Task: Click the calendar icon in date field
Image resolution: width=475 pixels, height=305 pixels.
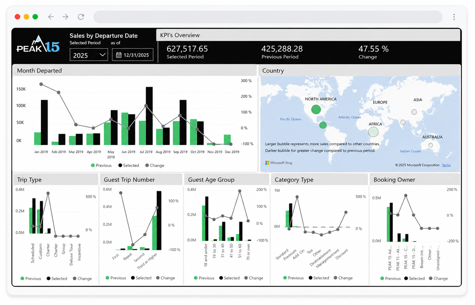Action: [119, 55]
